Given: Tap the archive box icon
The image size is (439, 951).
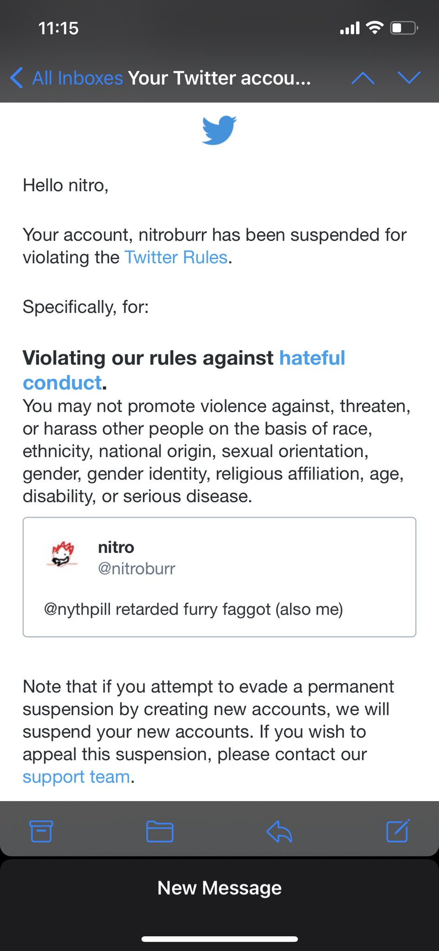Looking at the screenshot, I should [41, 831].
